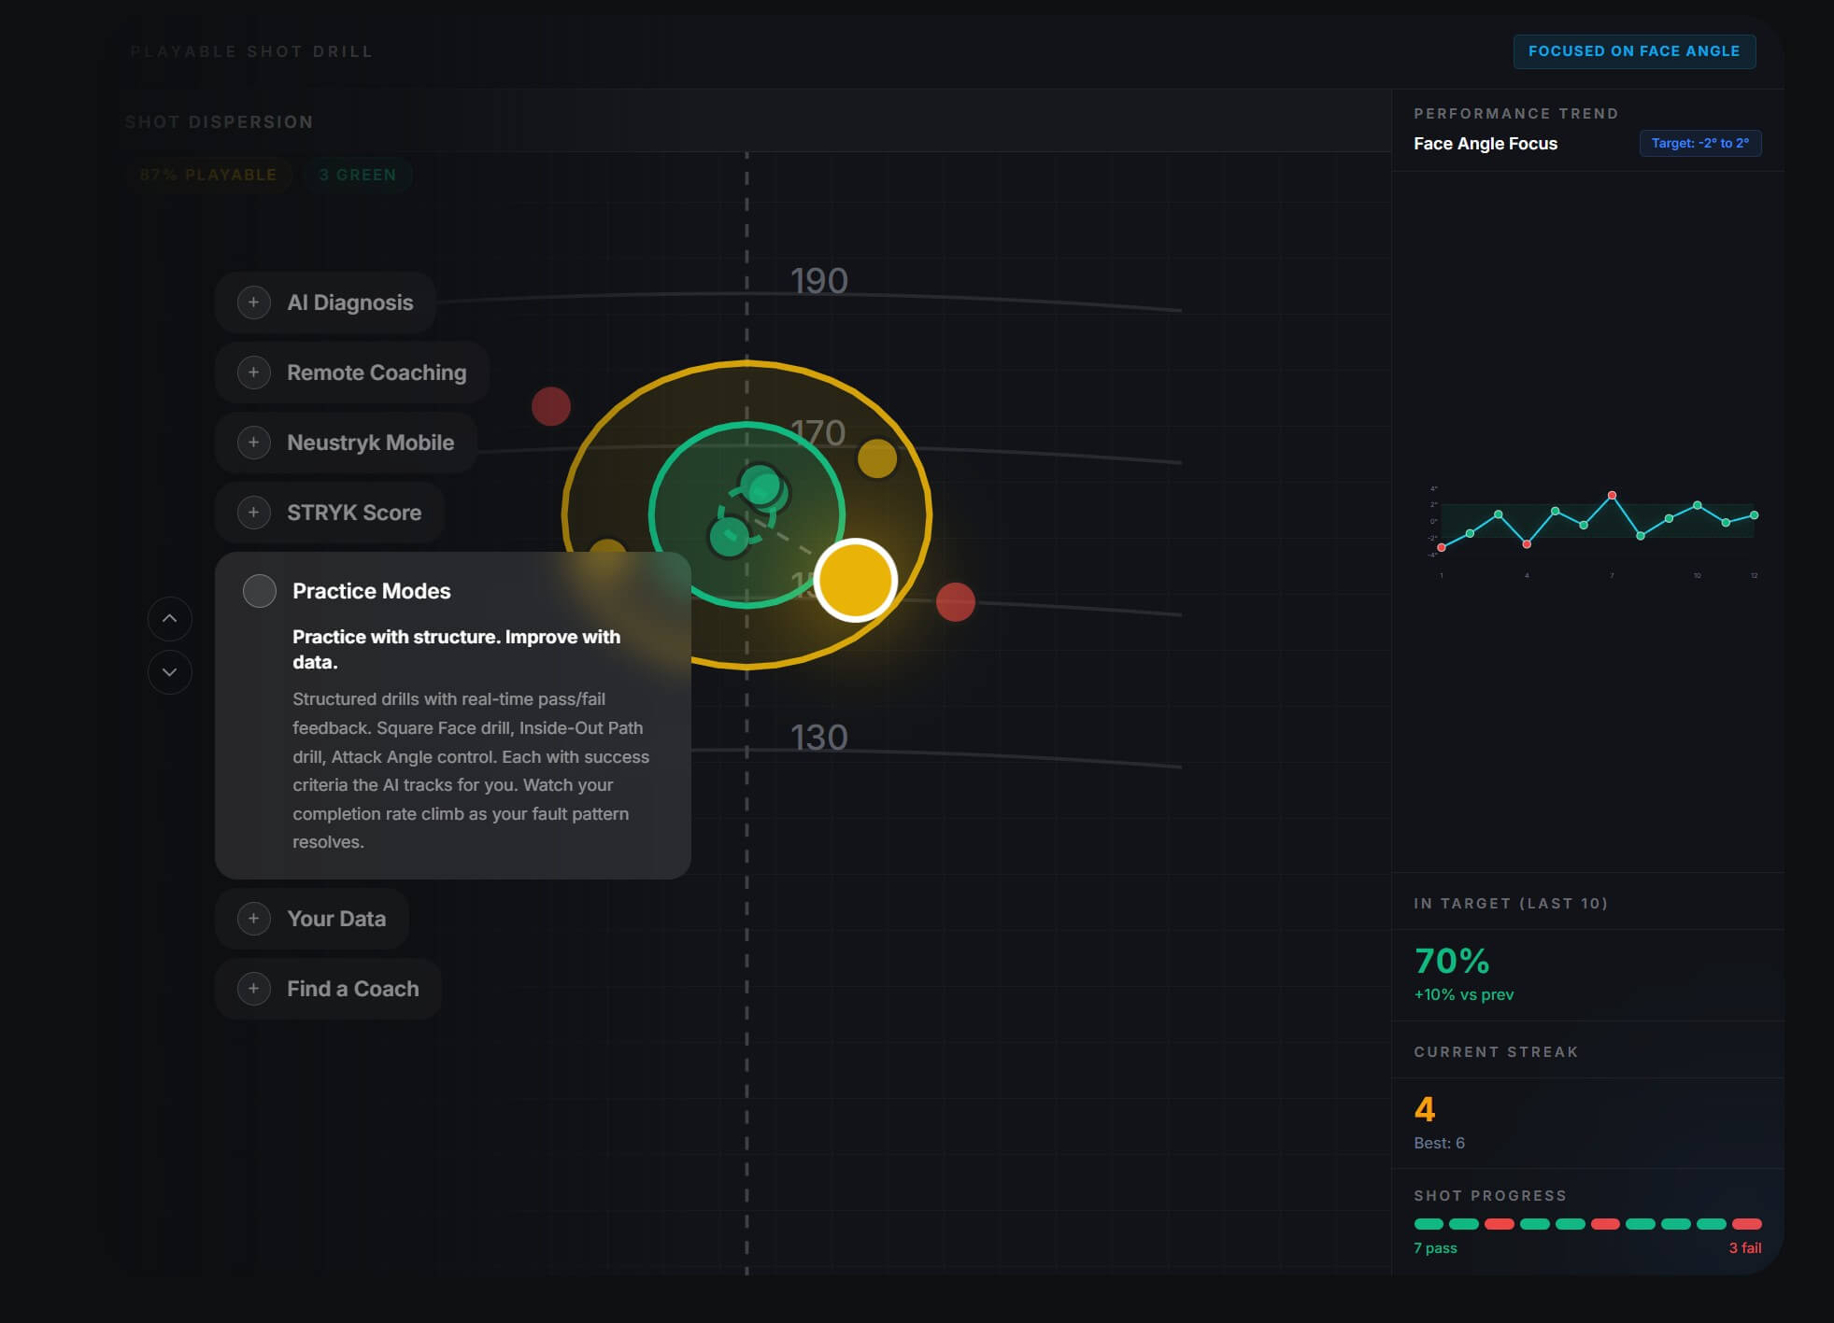Click plus icon beside STRYK Score
Screen dimensions: 1834x1323
point(253,513)
